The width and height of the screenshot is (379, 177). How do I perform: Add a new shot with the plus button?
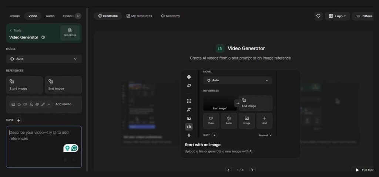coord(19,120)
